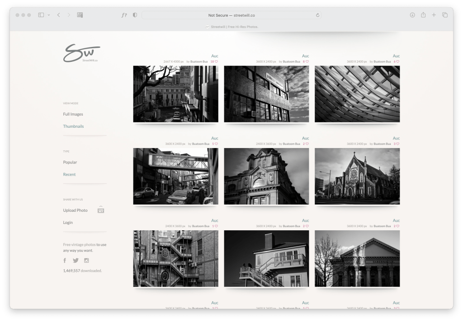
Task: Reload the page in address bar
Action: tap(317, 15)
